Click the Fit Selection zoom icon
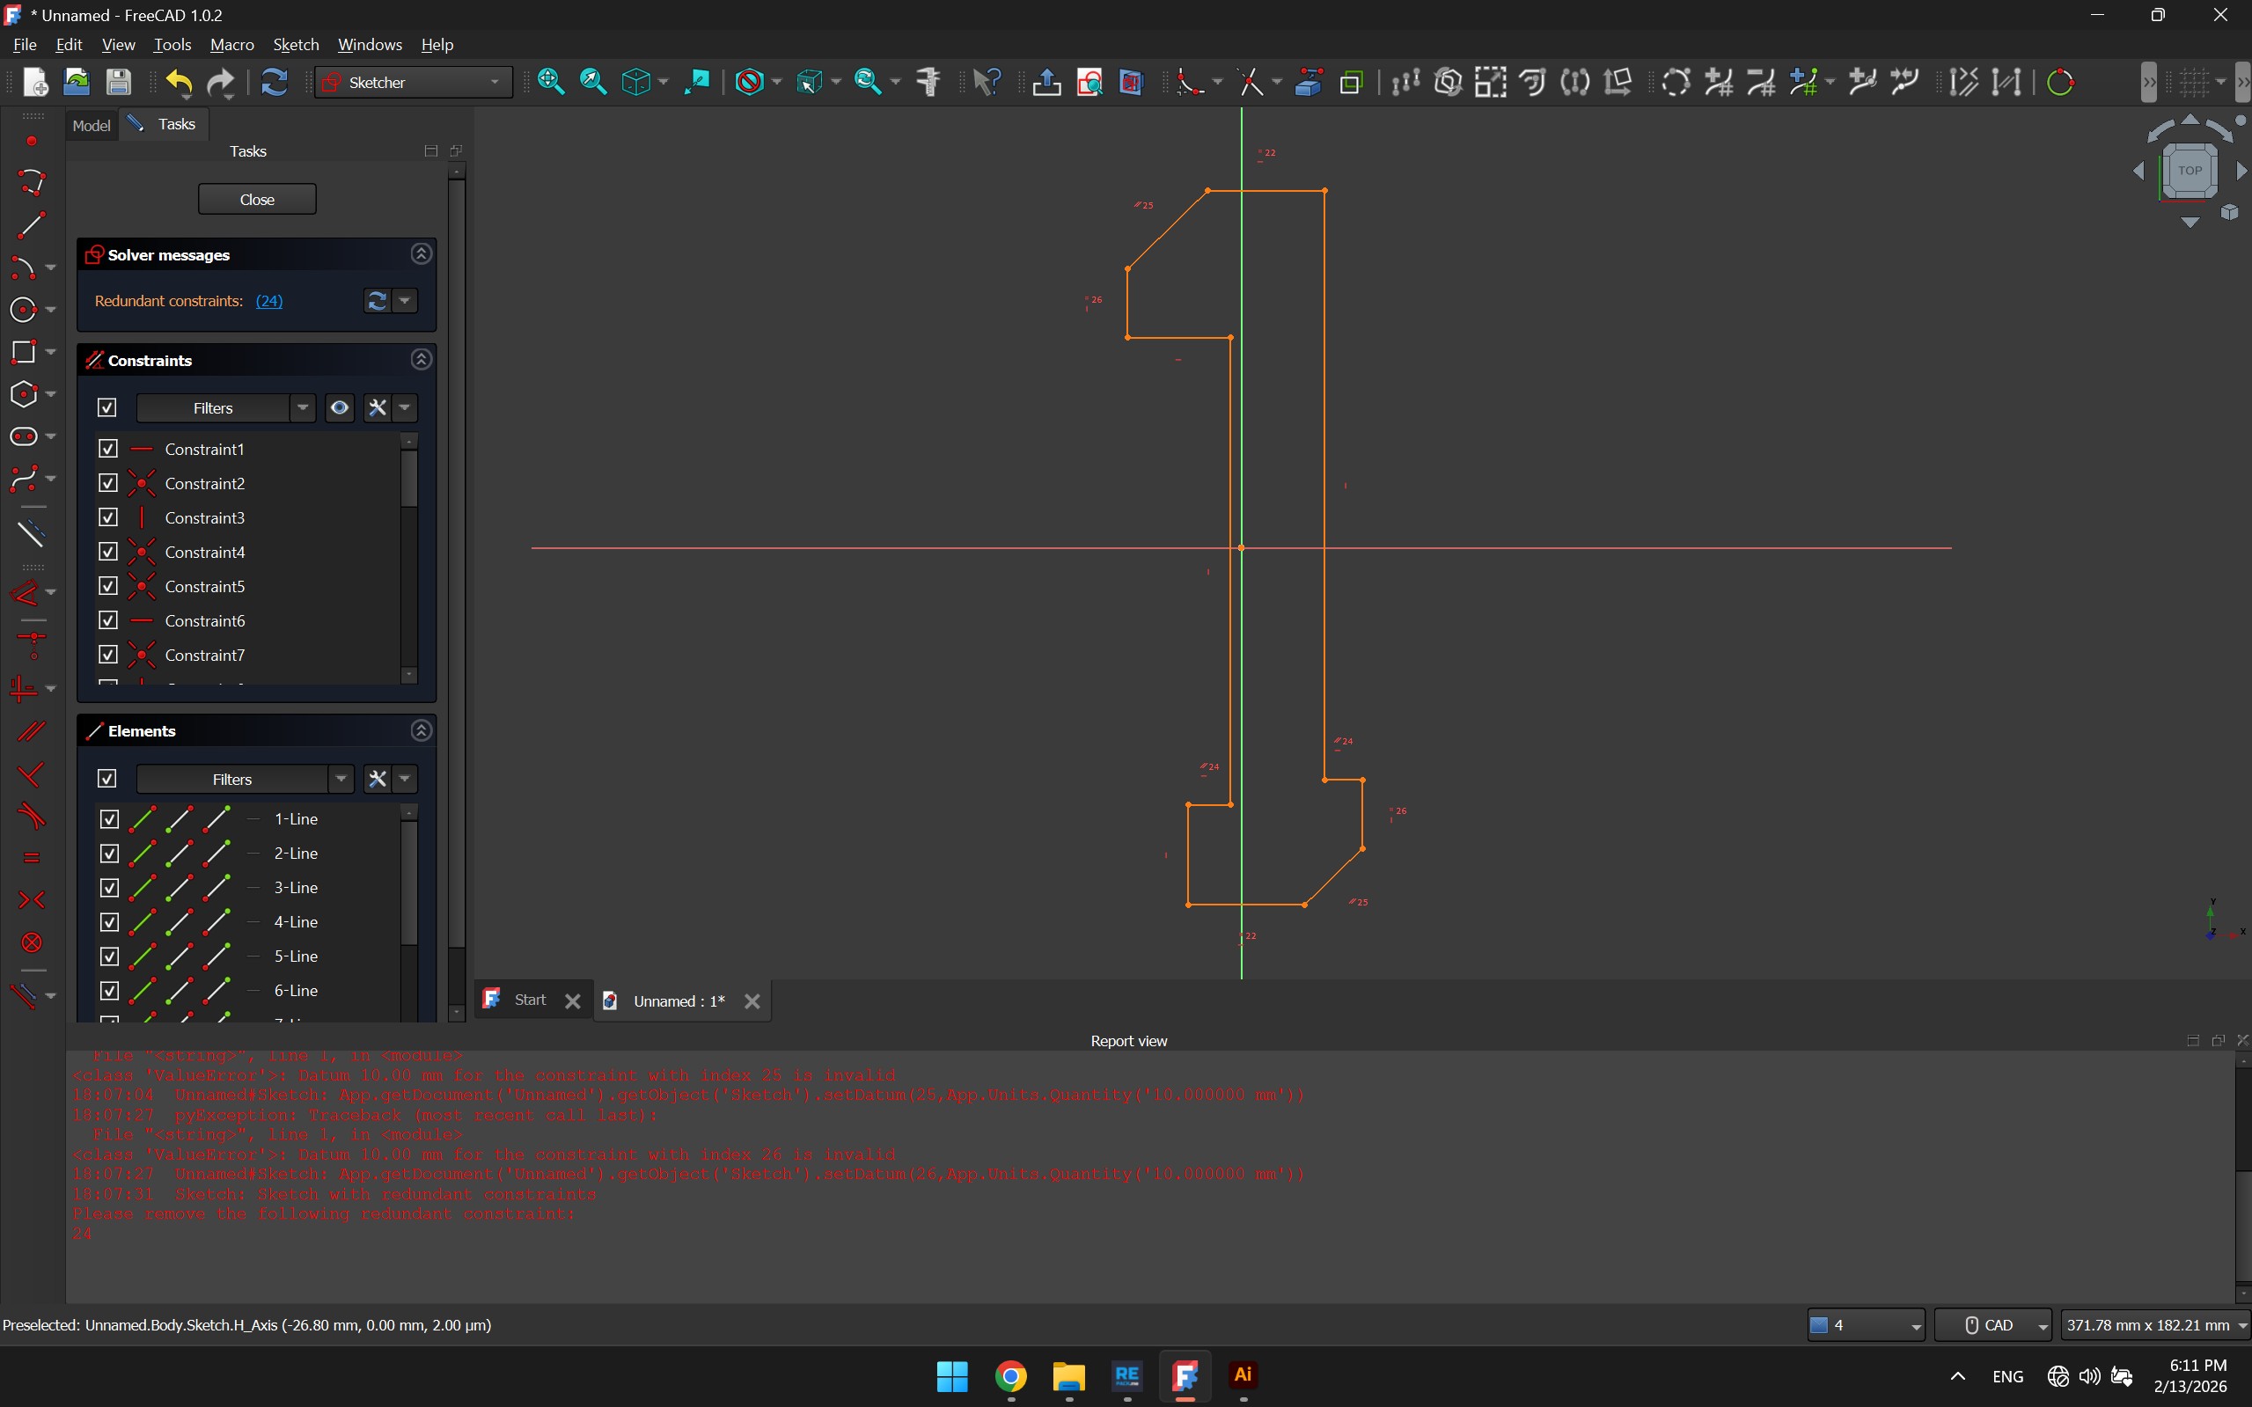This screenshot has height=1407, width=2252. coord(593,82)
